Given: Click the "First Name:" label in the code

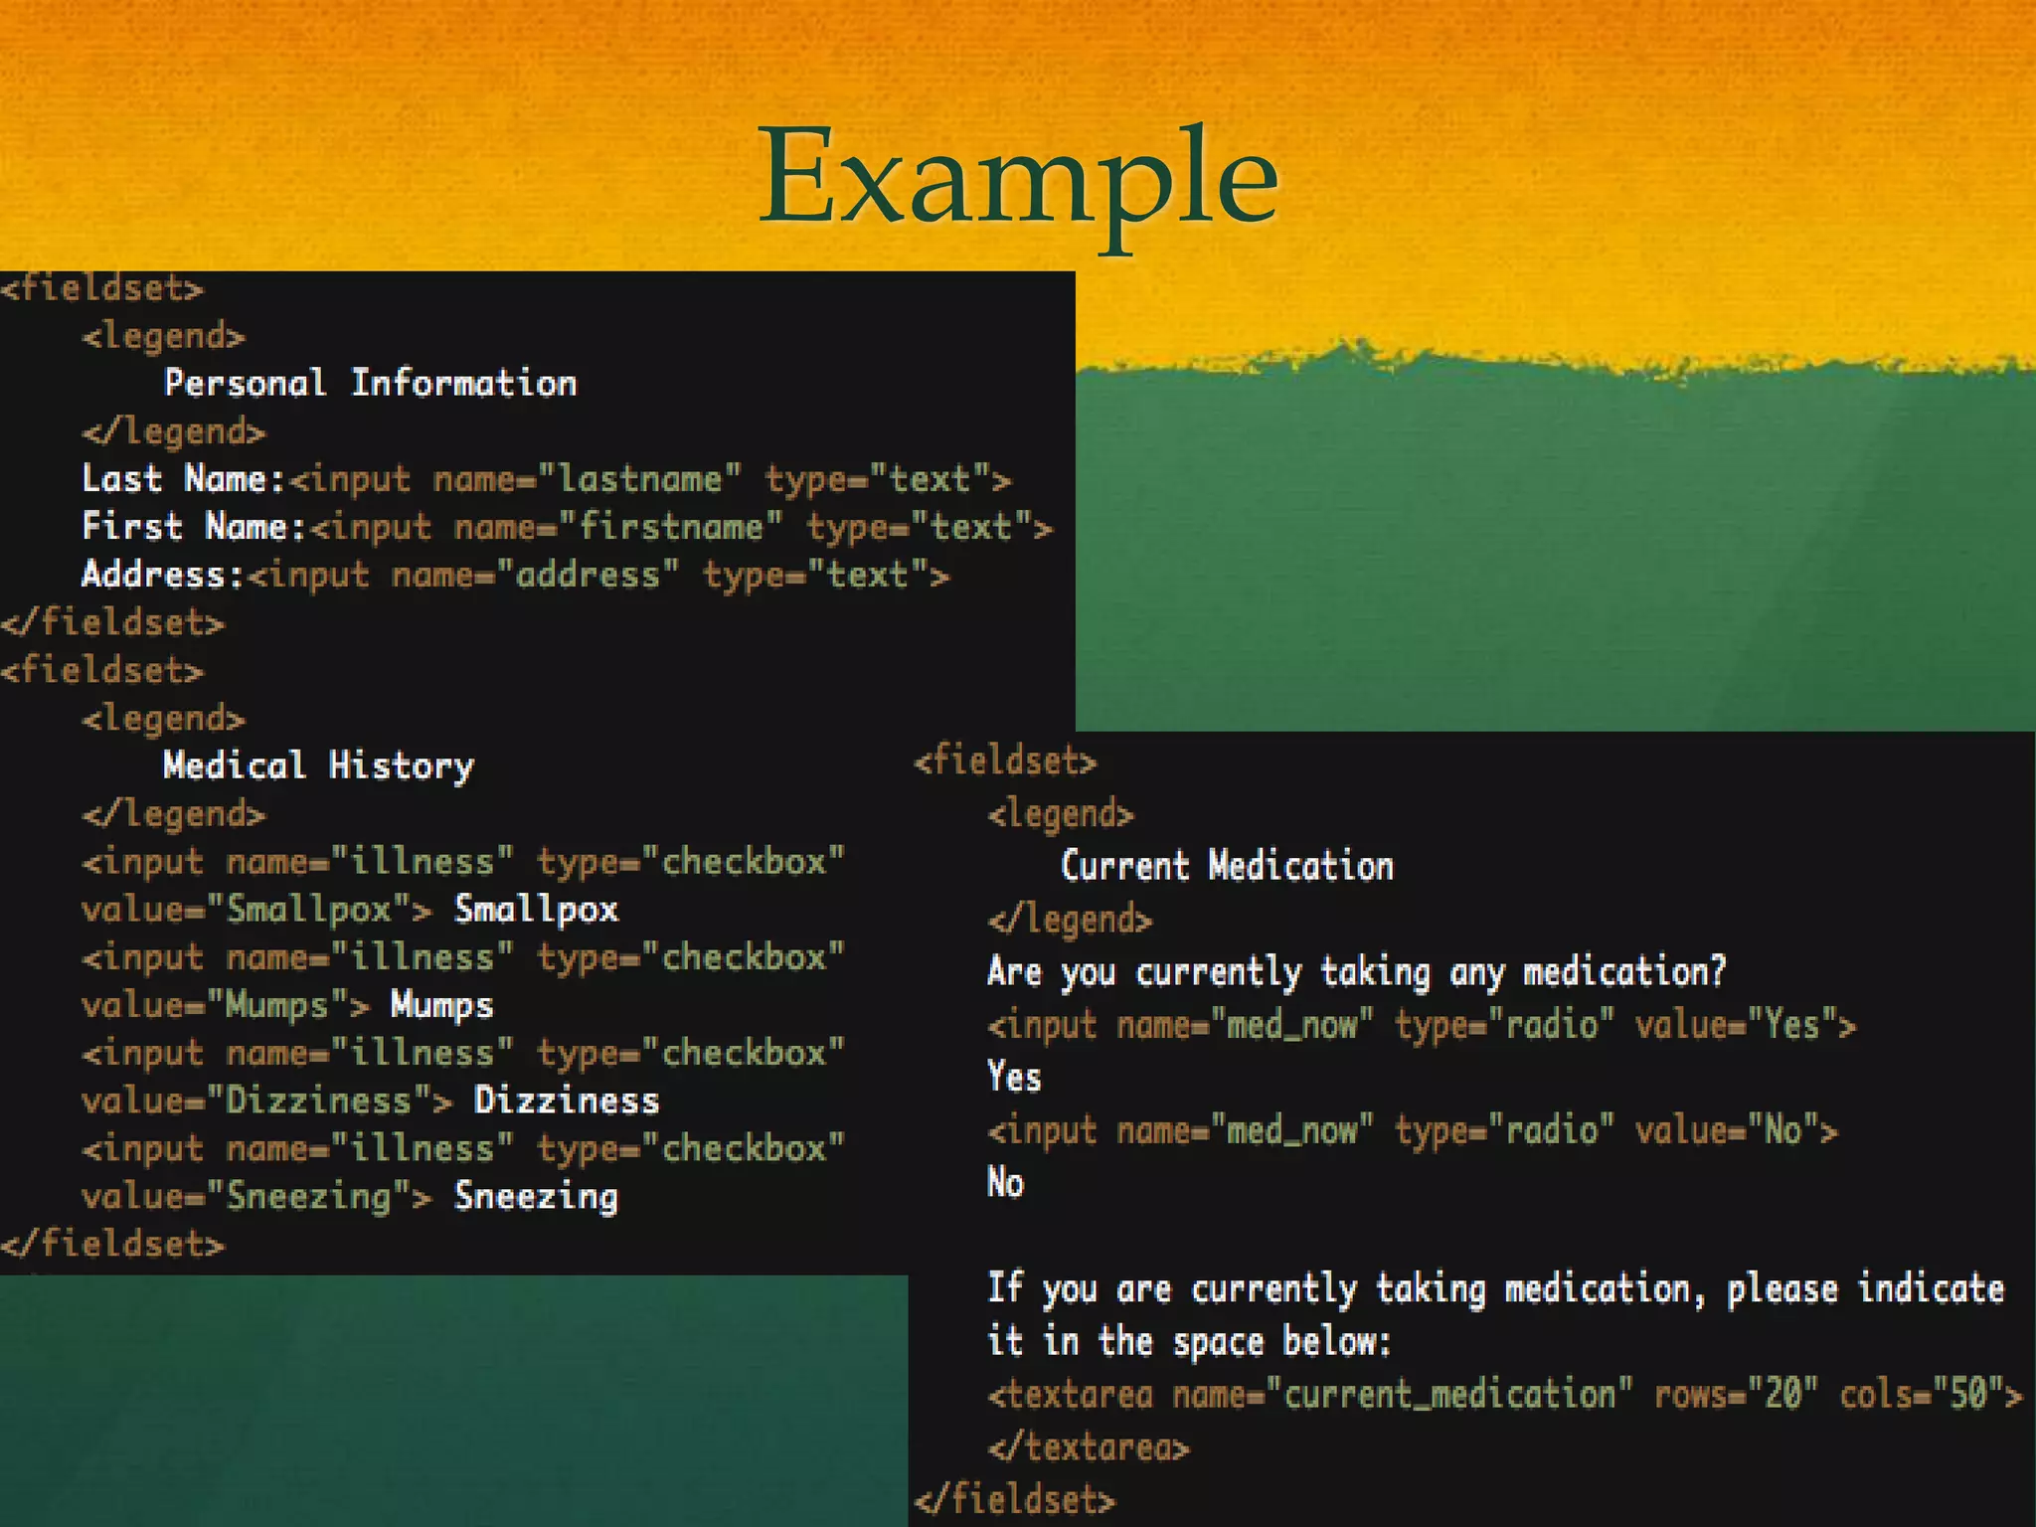Looking at the screenshot, I should click(x=194, y=526).
